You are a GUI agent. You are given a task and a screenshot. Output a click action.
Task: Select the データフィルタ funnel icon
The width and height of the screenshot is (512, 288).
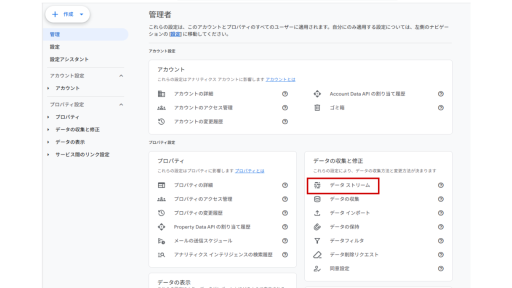point(316,241)
